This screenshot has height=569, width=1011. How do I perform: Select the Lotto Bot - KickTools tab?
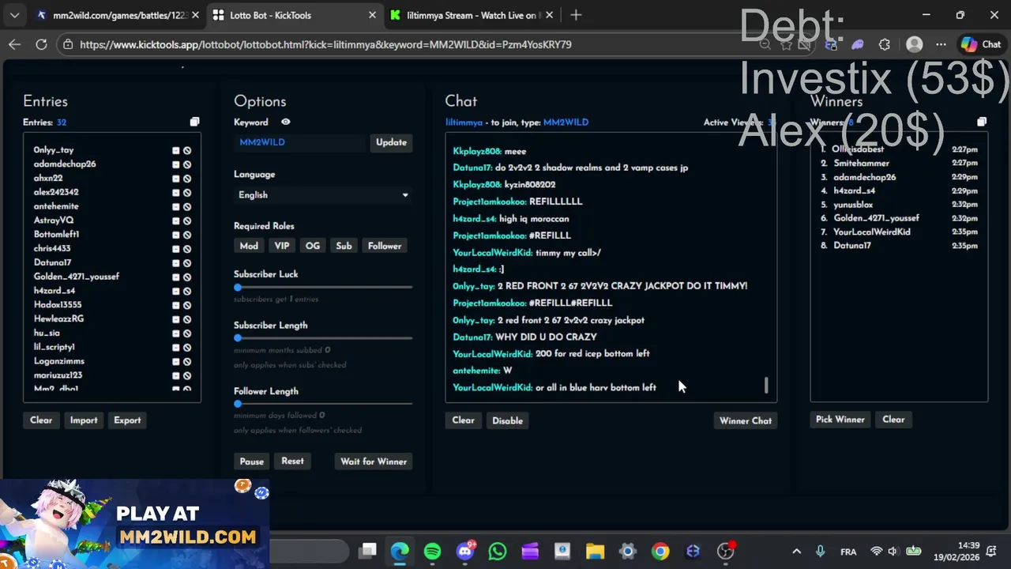tap(295, 15)
